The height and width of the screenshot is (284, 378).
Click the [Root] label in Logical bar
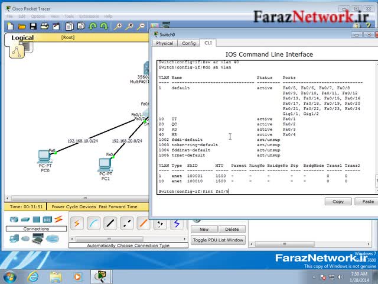tap(68, 37)
